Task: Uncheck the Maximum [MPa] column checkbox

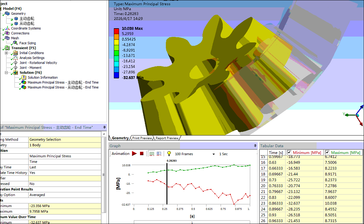Action: click(x=327, y=152)
